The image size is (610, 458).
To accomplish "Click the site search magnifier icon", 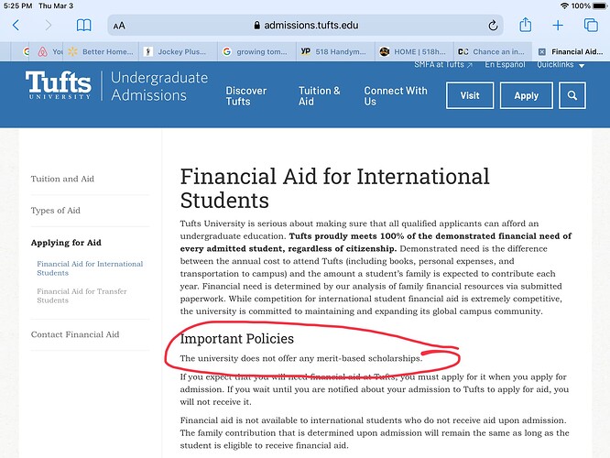I will 572,95.
